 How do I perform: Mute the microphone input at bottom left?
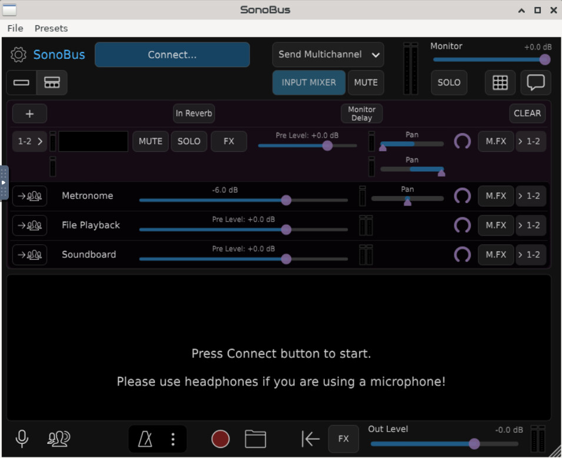tap(22, 439)
